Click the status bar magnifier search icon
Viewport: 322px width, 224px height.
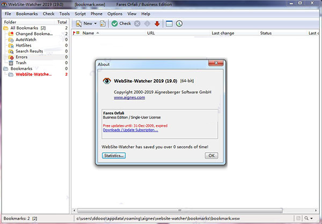[x=306, y=218]
